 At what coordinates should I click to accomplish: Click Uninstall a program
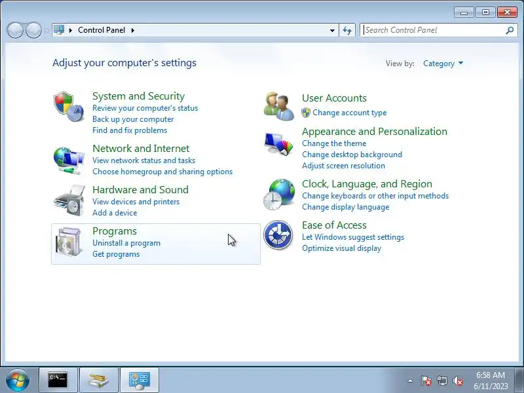(126, 243)
